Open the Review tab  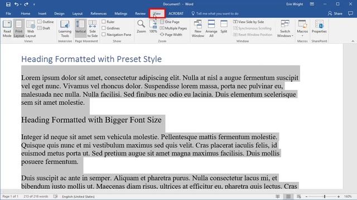[140, 13]
